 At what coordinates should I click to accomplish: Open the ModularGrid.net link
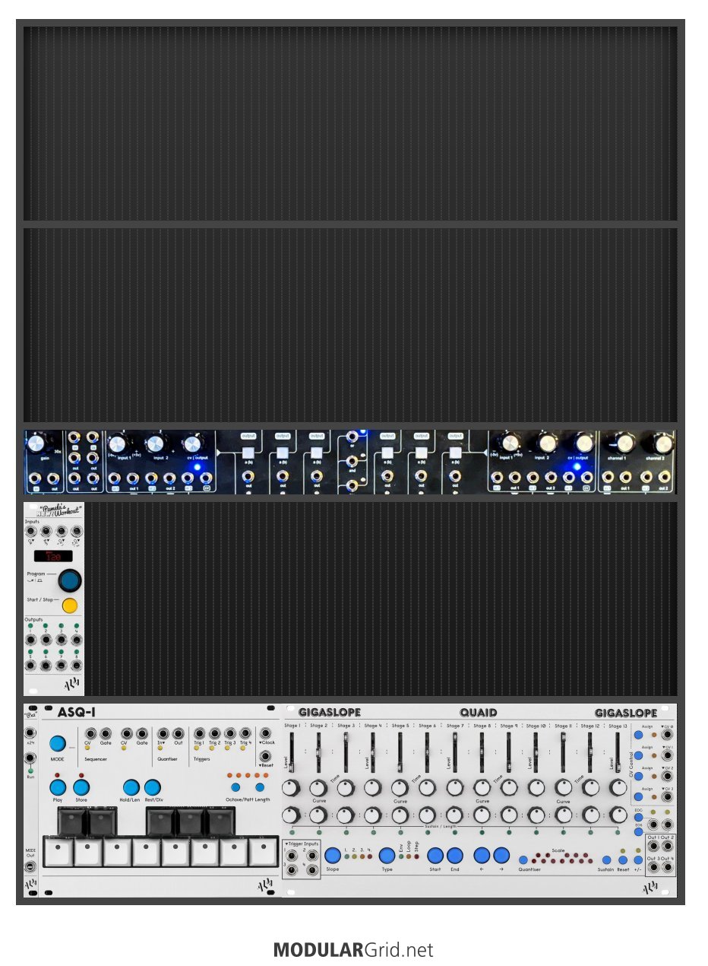coord(353,950)
